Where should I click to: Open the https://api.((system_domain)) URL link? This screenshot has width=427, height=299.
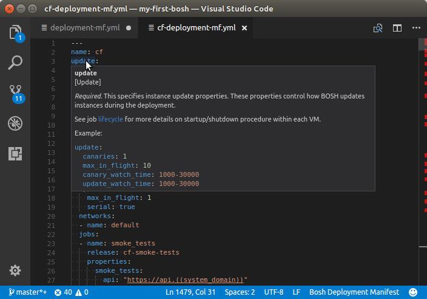click(185, 280)
